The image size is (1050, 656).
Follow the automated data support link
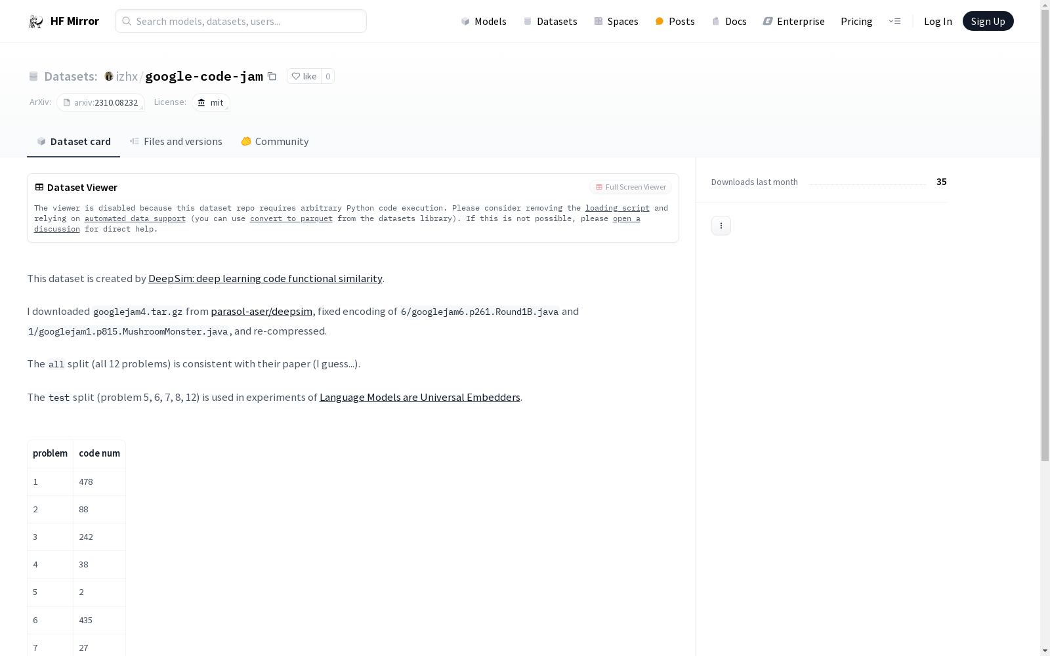pyautogui.click(x=135, y=218)
